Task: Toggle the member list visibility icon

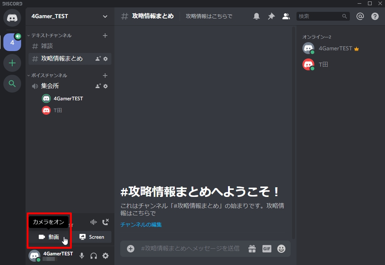Action: click(286, 16)
